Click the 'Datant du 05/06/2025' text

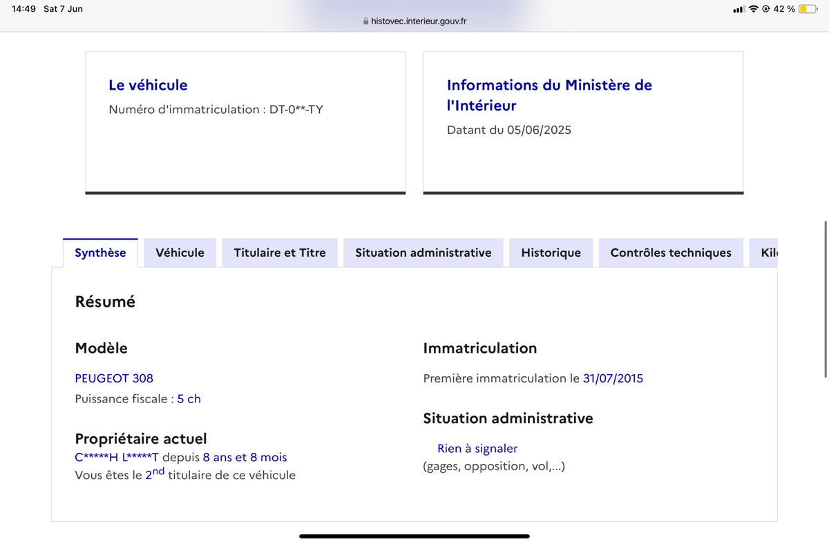(509, 130)
